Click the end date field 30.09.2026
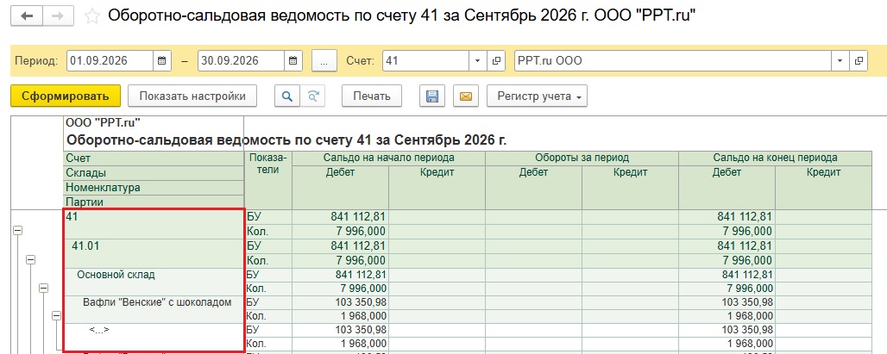This screenshot has width=887, height=354. coord(241,61)
